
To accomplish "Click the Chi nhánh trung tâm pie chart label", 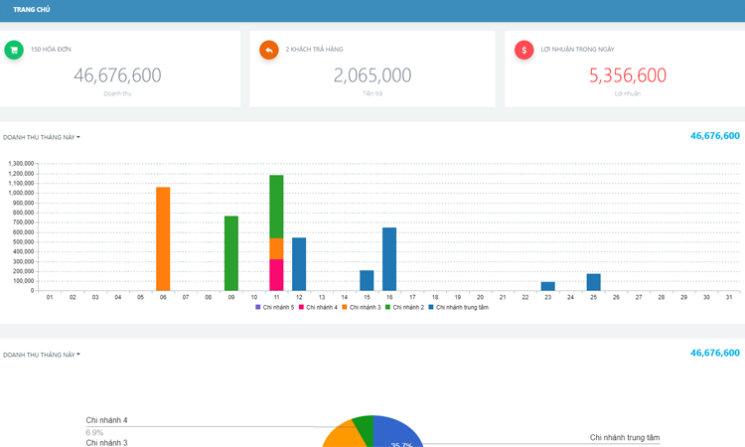I will coord(625,437).
